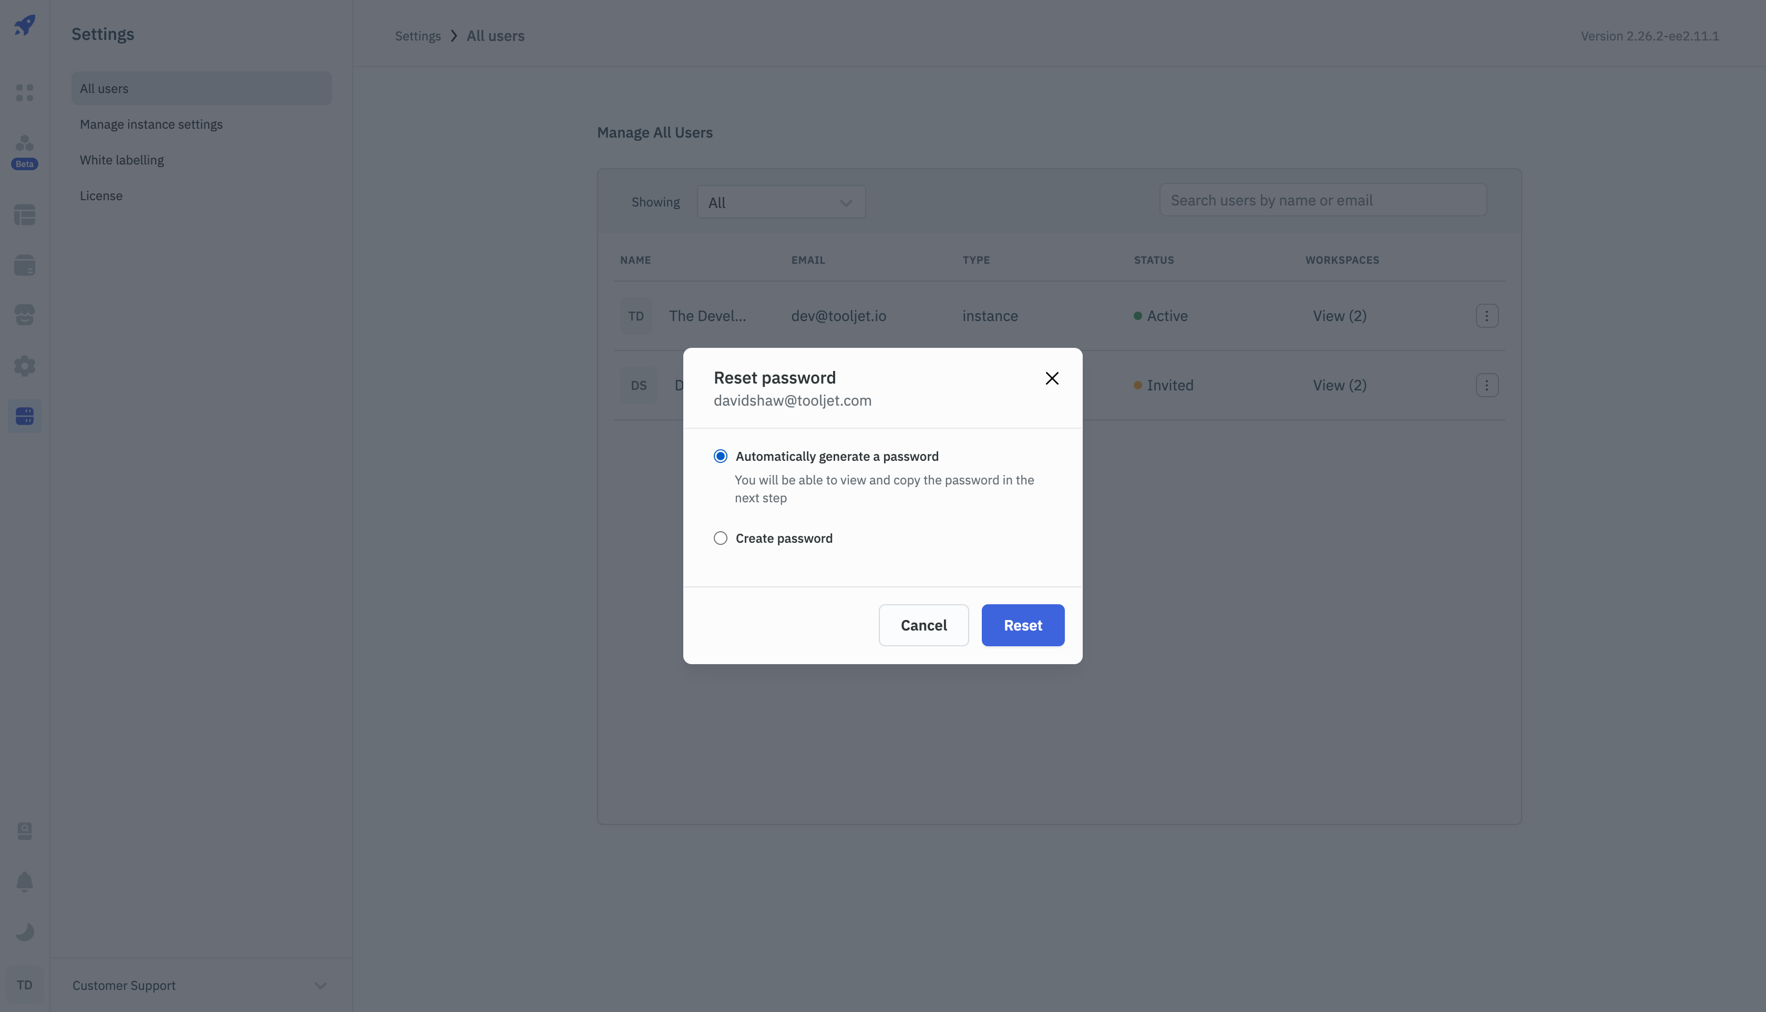Select the Create password radio option
This screenshot has height=1012, width=1766.
pyautogui.click(x=720, y=538)
